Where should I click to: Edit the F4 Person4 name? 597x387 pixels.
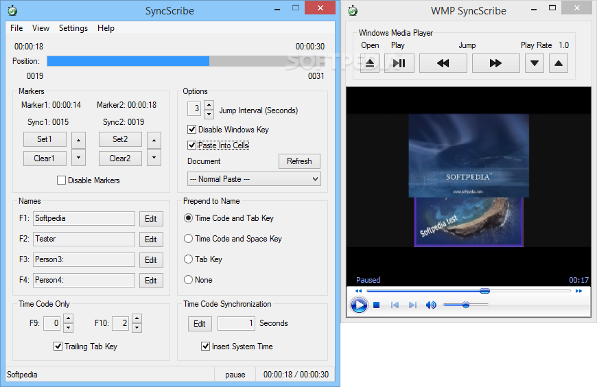pyautogui.click(x=151, y=281)
